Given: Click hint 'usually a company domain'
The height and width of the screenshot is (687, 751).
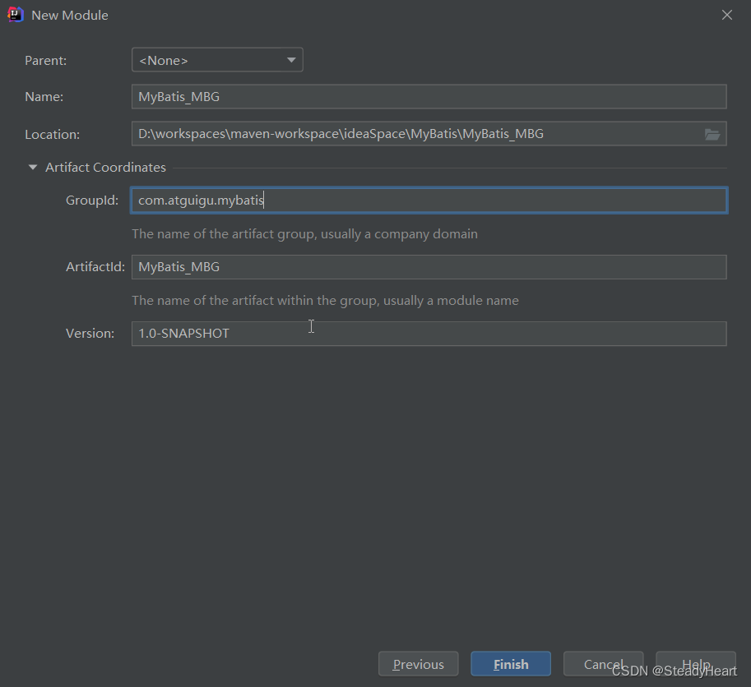Looking at the screenshot, I should [x=399, y=234].
